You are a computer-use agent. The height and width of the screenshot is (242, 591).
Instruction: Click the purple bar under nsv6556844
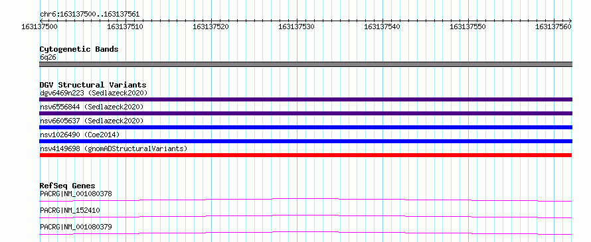tap(305, 113)
